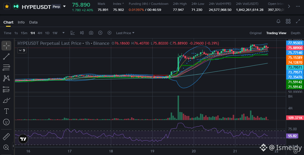This screenshot has width=304, height=155.
Task: Select the brush drawing tool
Action: click(6, 100)
